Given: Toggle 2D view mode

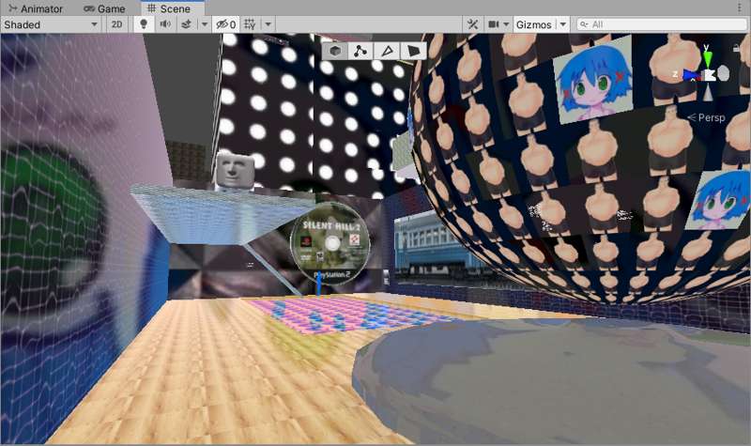Looking at the screenshot, I should [x=116, y=24].
